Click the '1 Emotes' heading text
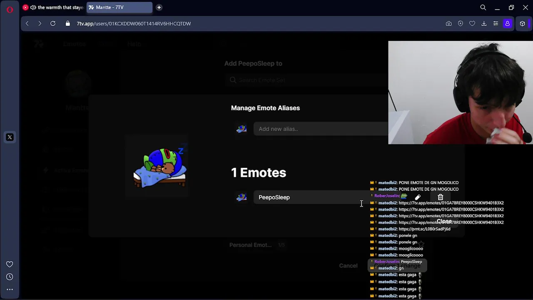 click(259, 172)
